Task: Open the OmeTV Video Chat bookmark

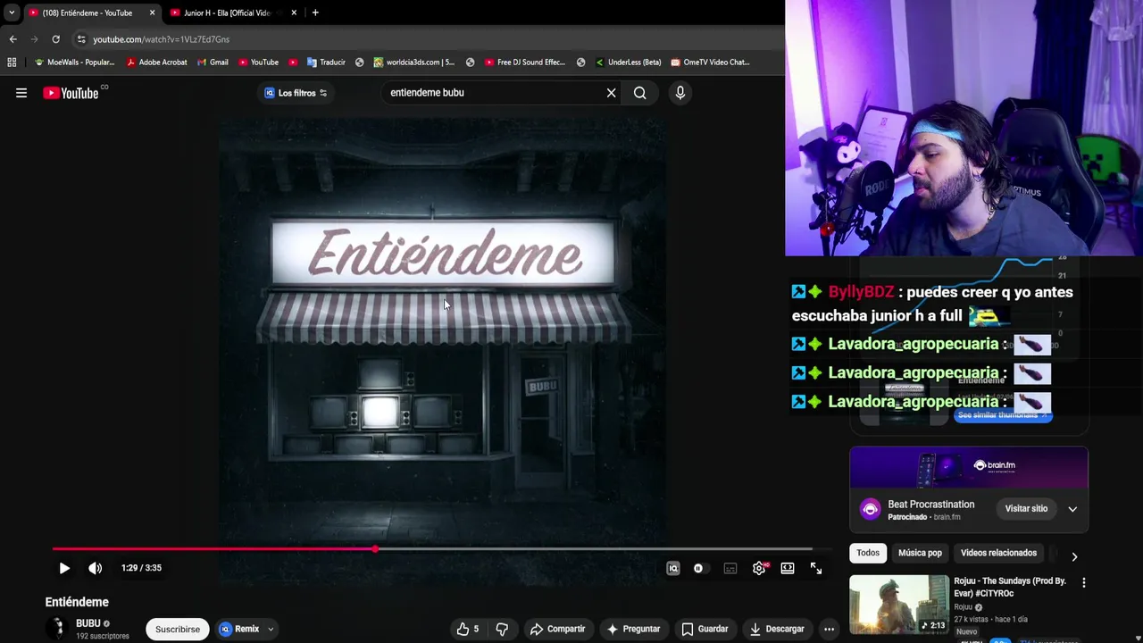Action: (x=711, y=63)
